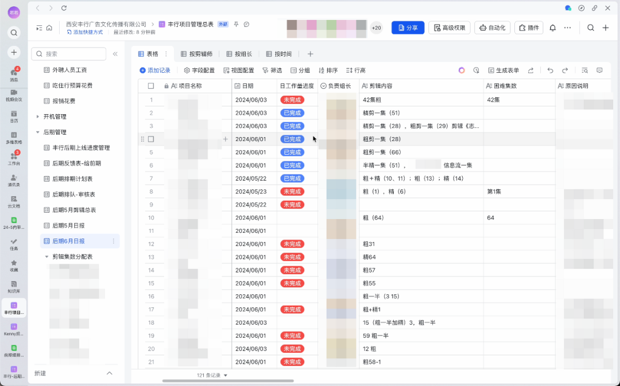
Task: Click the 自动化 button
Action: pyautogui.click(x=493, y=28)
